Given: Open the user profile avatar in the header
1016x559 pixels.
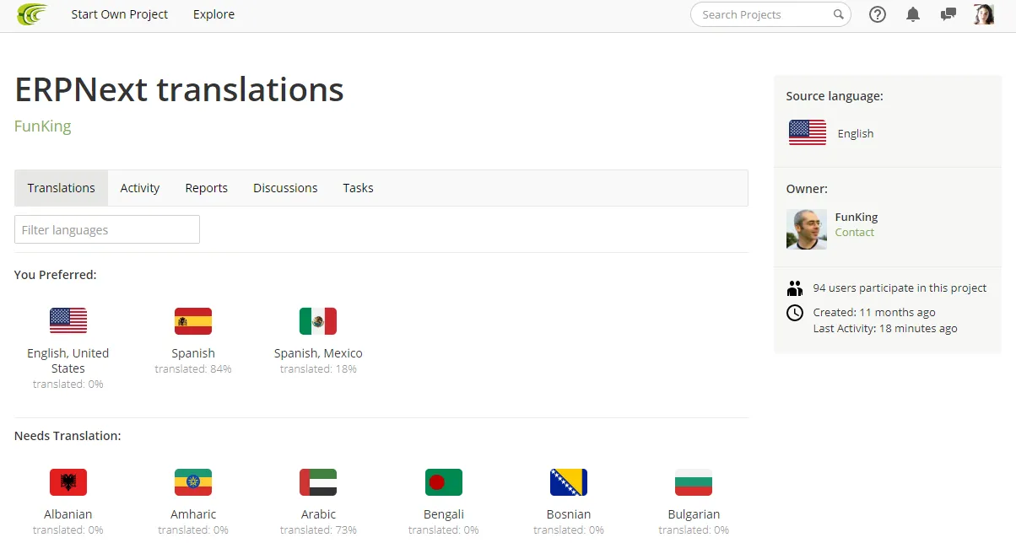Looking at the screenshot, I should tap(984, 14).
